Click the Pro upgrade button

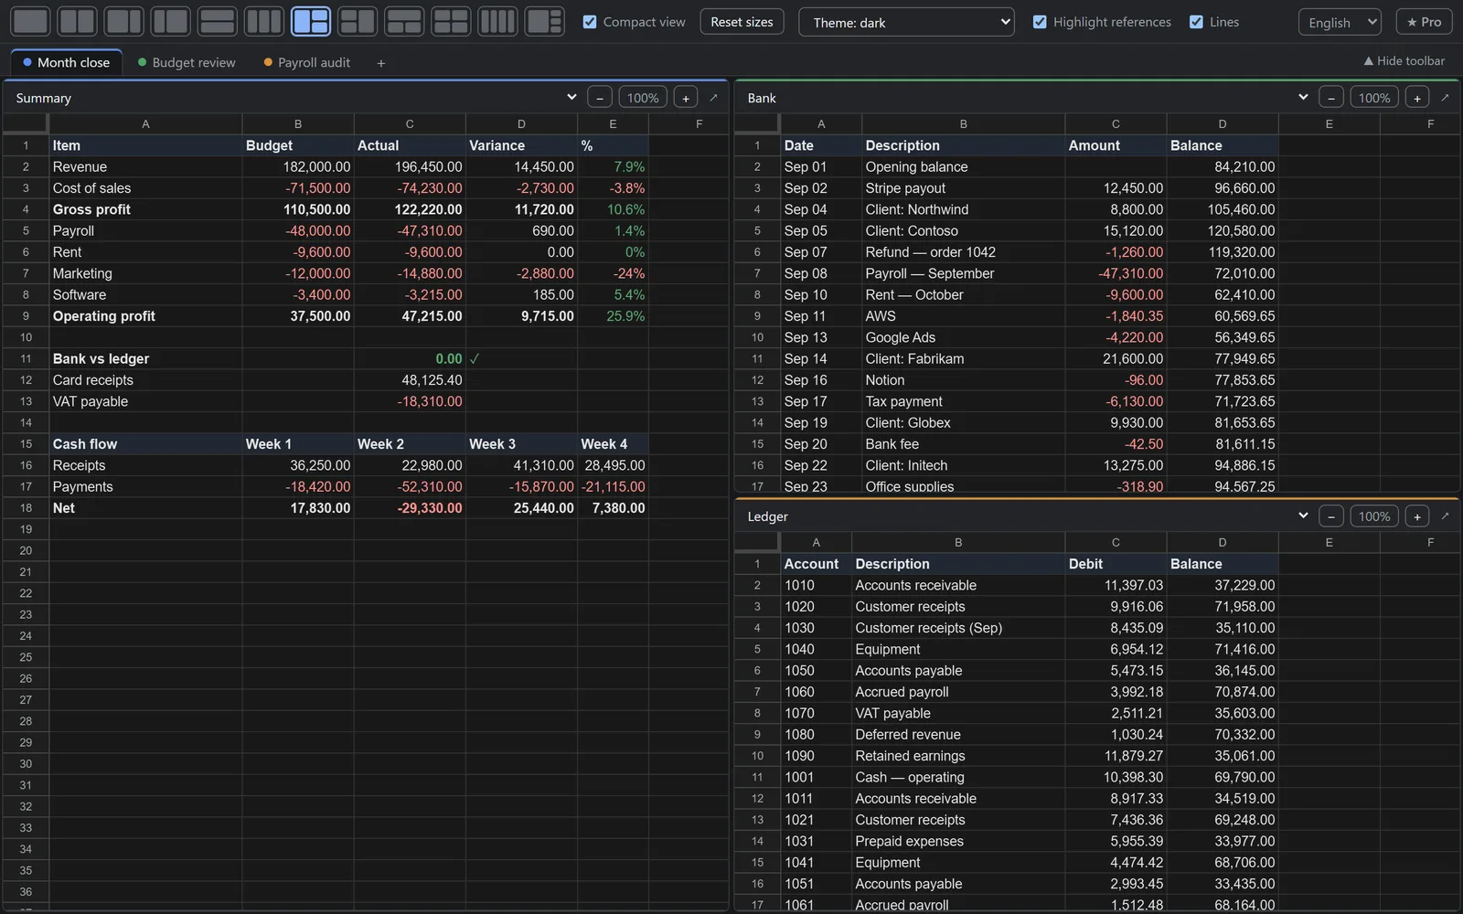[x=1424, y=22]
